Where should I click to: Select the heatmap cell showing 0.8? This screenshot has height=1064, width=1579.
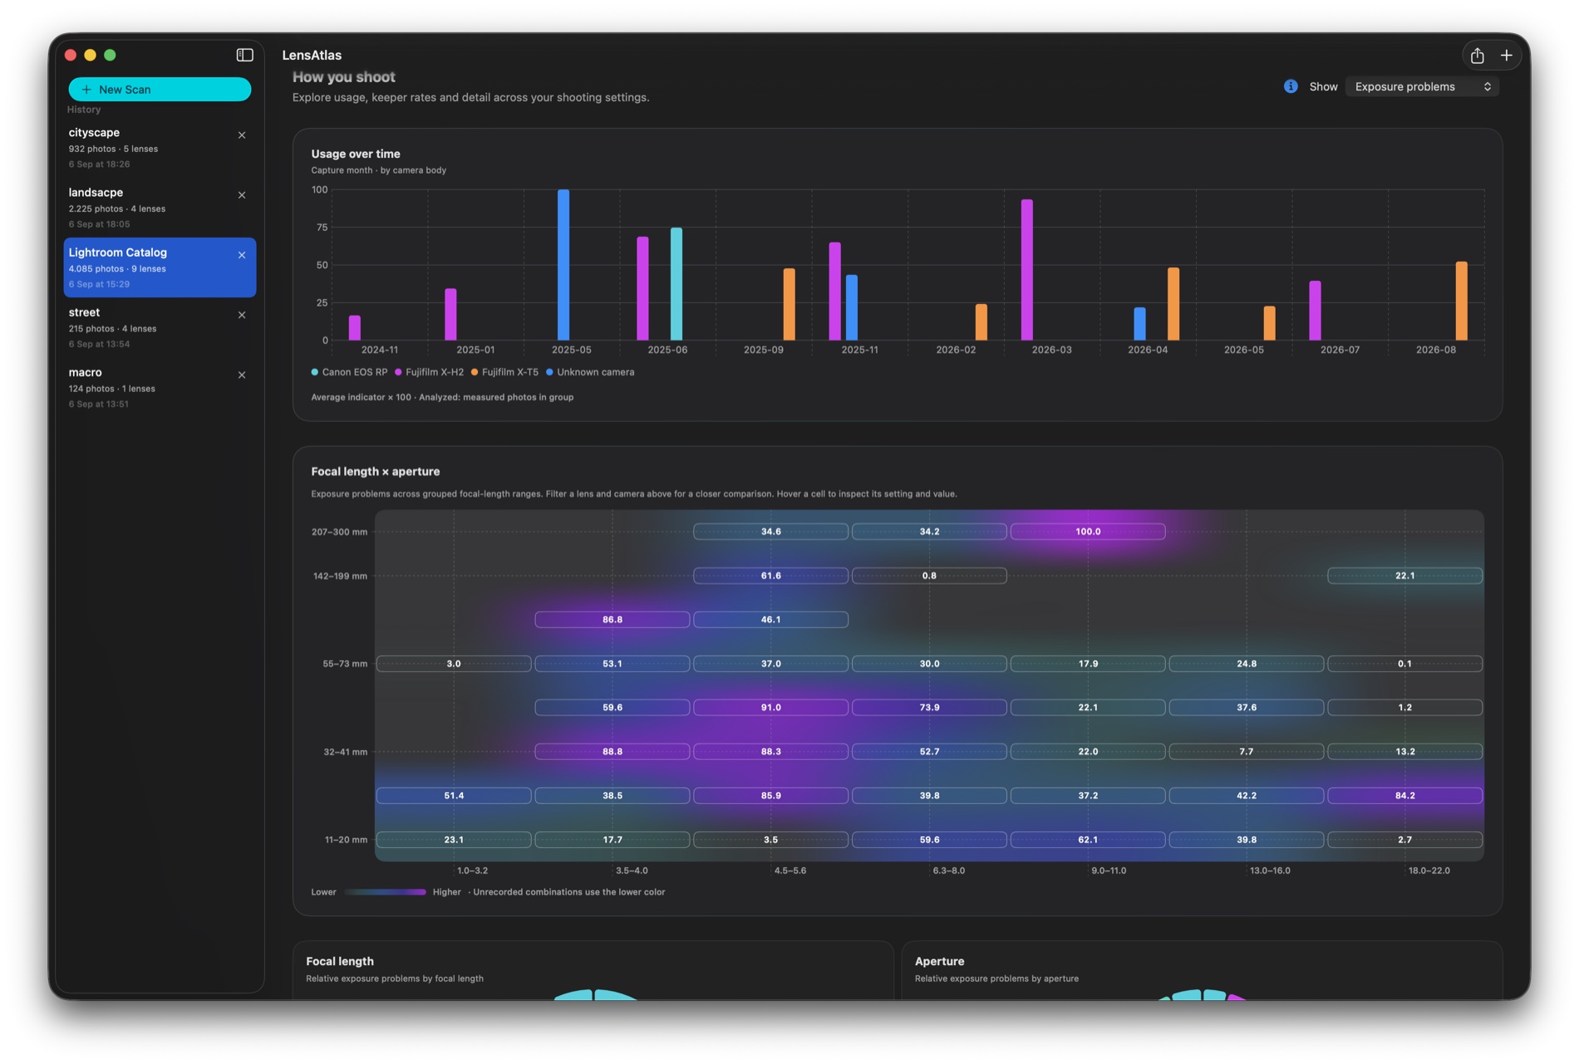[x=929, y=576]
